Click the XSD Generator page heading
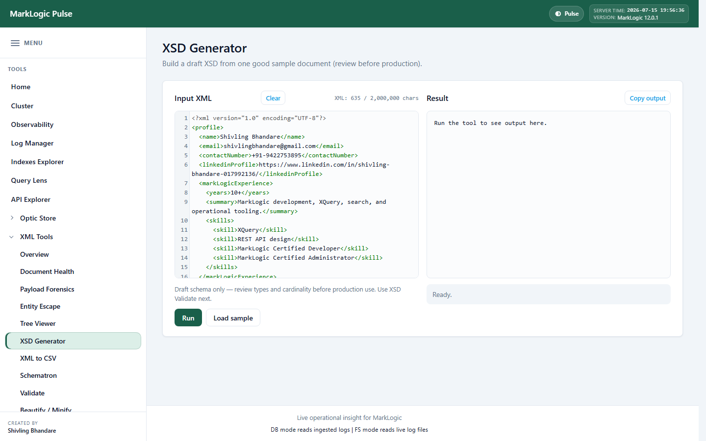The image size is (706, 441). [204, 48]
